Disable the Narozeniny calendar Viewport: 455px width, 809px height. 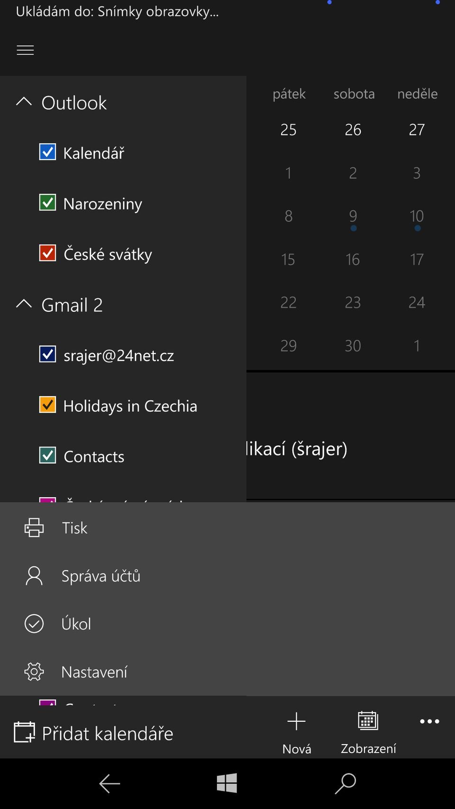pos(47,202)
